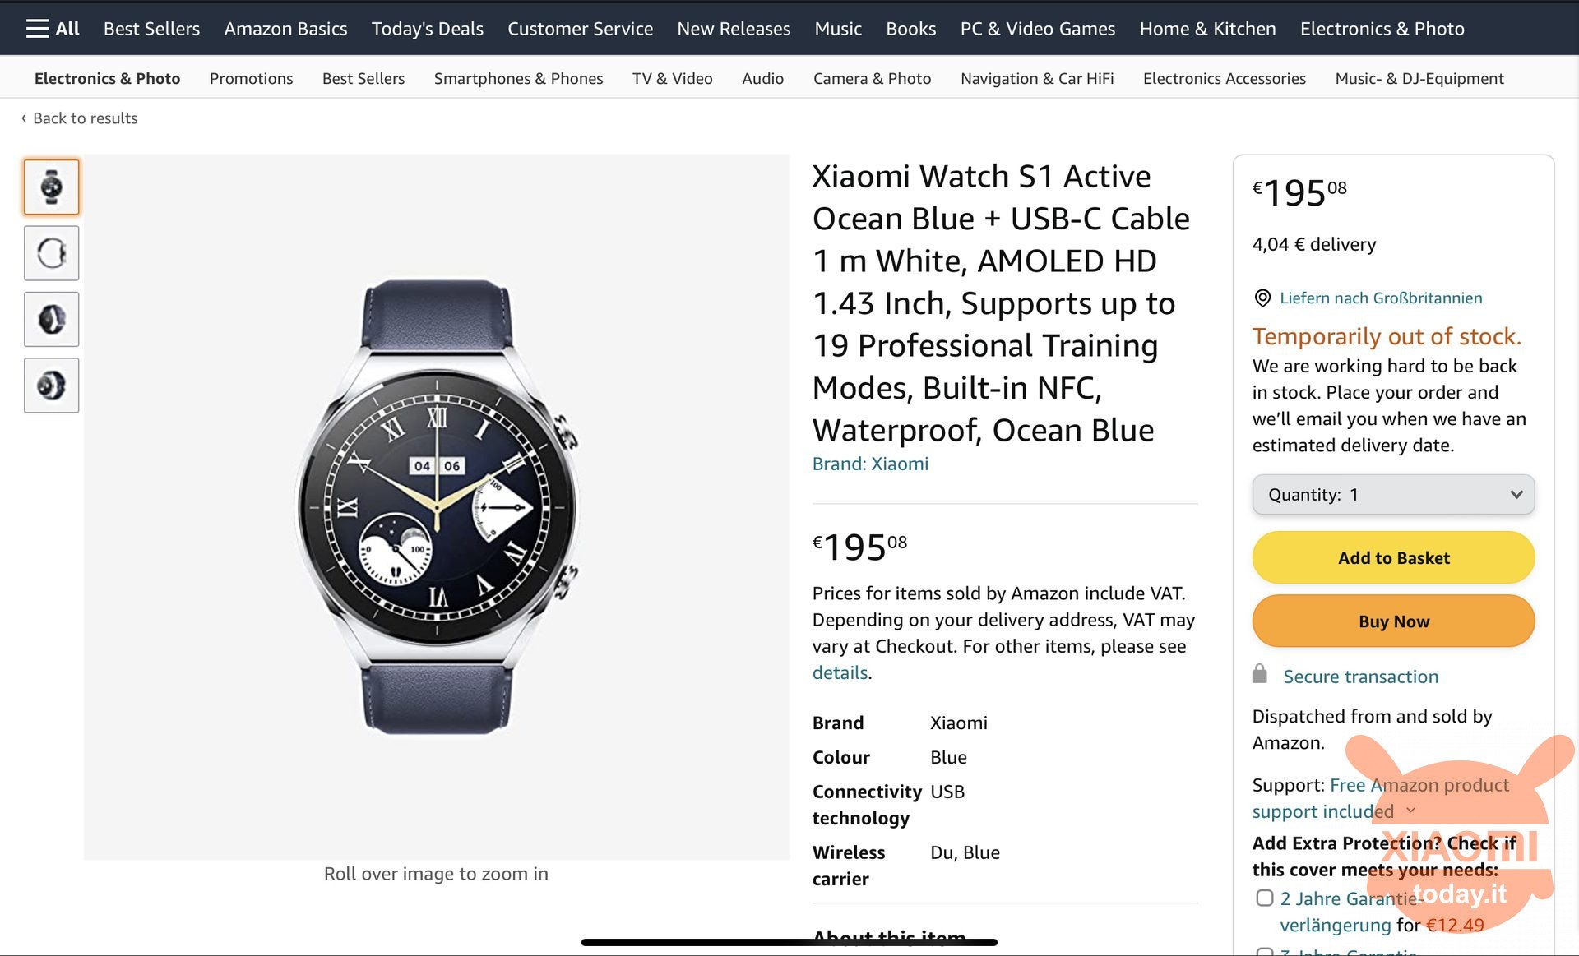This screenshot has width=1579, height=956.
Task: Enable 2 Jahre Garantieverlängerung checkbox
Action: pyautogui.click(x=1260, y=894)
